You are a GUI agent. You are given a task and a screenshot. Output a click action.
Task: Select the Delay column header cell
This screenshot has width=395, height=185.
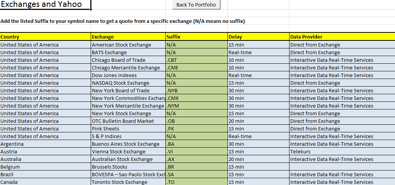pyautogui.click(x=258, y=37)
